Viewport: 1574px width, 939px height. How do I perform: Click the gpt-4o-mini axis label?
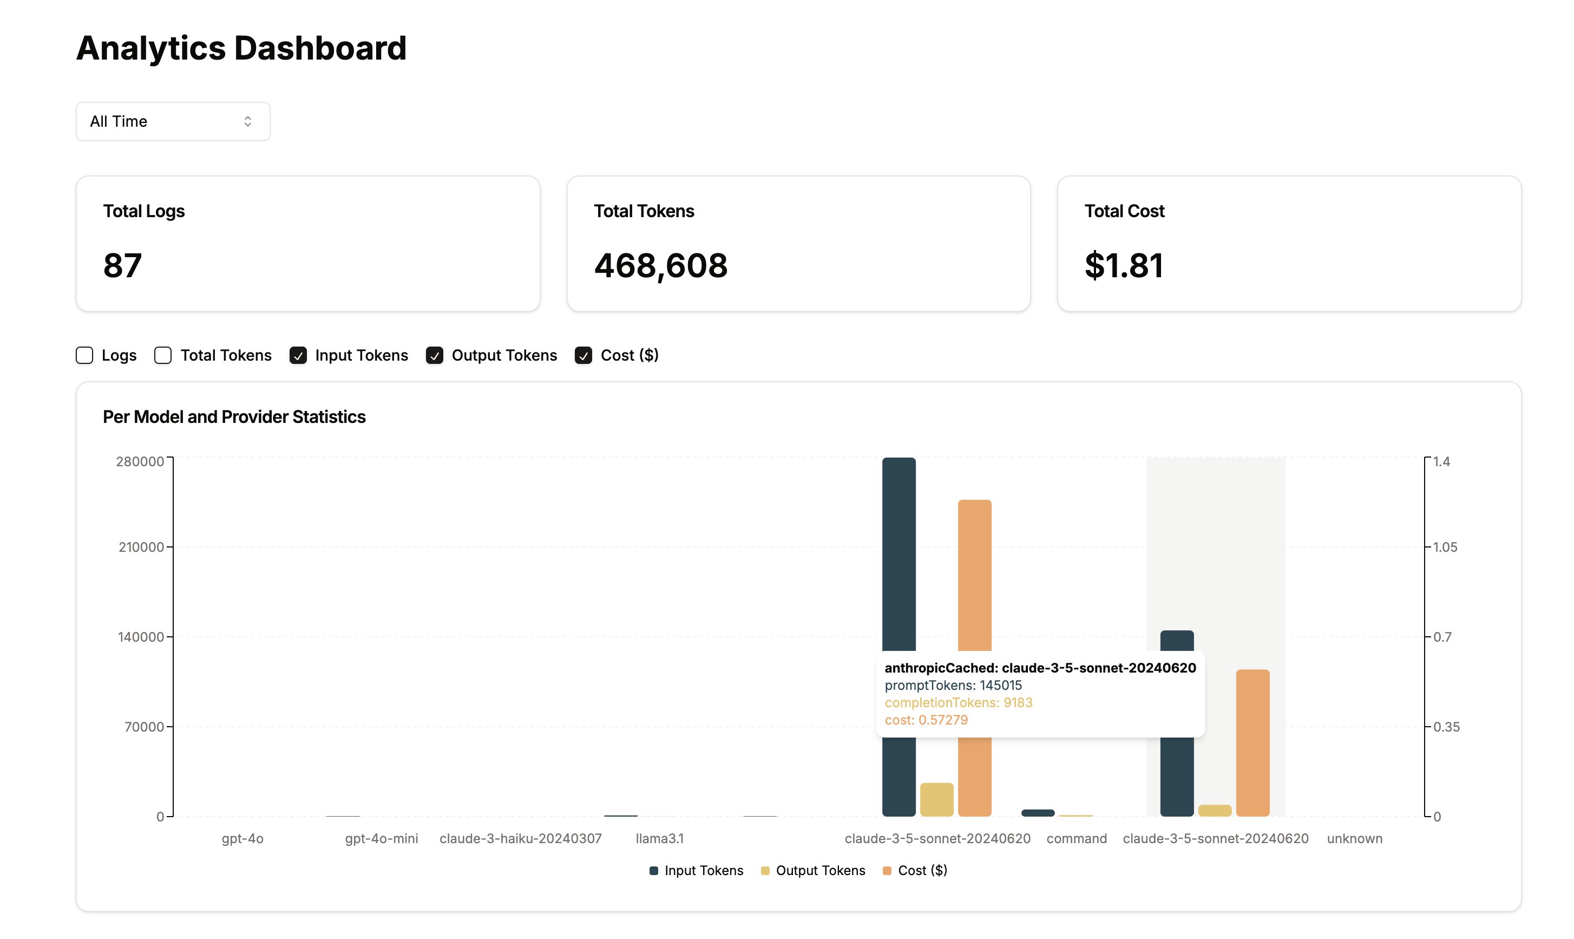[382, 839]
